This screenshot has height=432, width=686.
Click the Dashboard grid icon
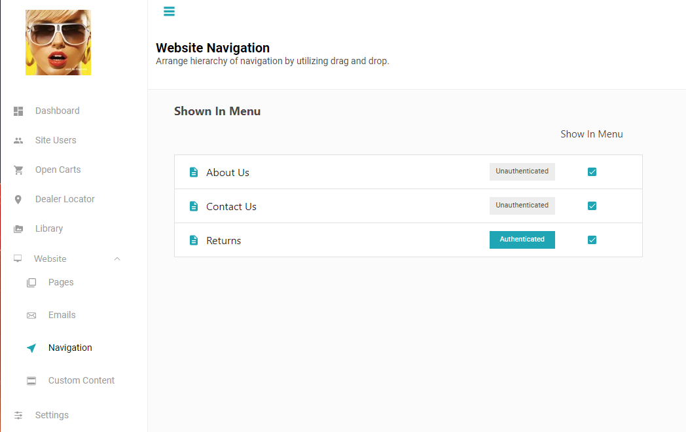click(18, 111)
